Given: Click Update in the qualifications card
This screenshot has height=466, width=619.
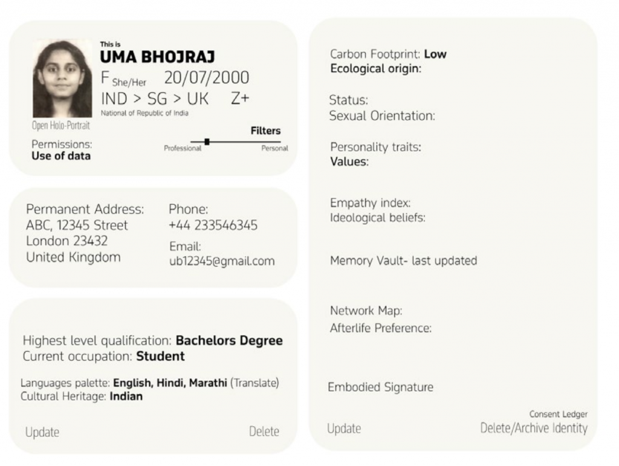Looking at the screenshot, I should pos(42,432).
